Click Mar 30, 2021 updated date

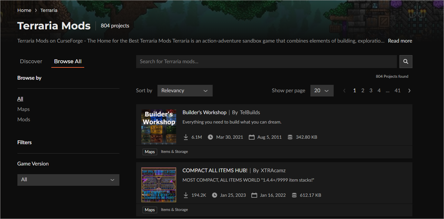(x=230, y=137)
